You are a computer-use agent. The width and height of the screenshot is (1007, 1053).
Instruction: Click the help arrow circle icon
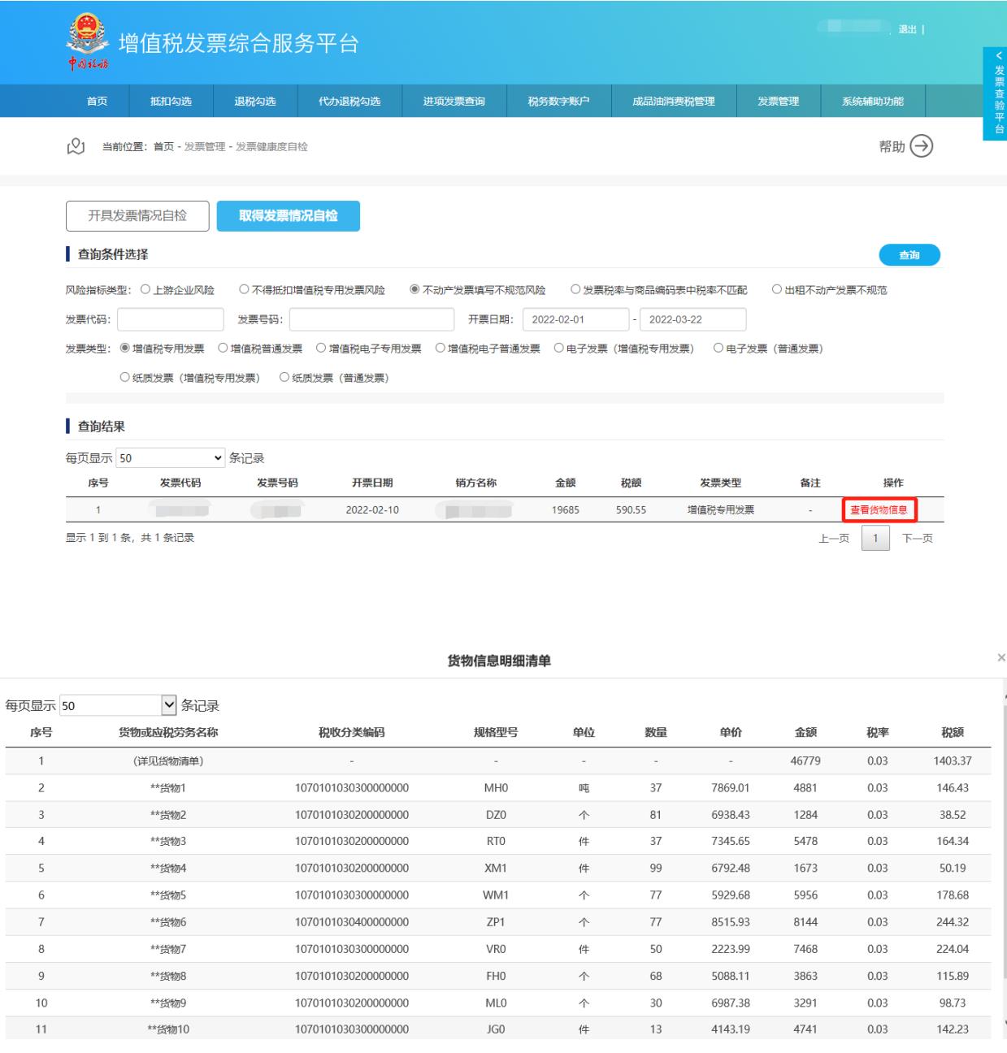[921, 146]
